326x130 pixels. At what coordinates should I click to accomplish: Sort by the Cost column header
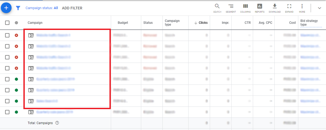[x=292, y=23]
